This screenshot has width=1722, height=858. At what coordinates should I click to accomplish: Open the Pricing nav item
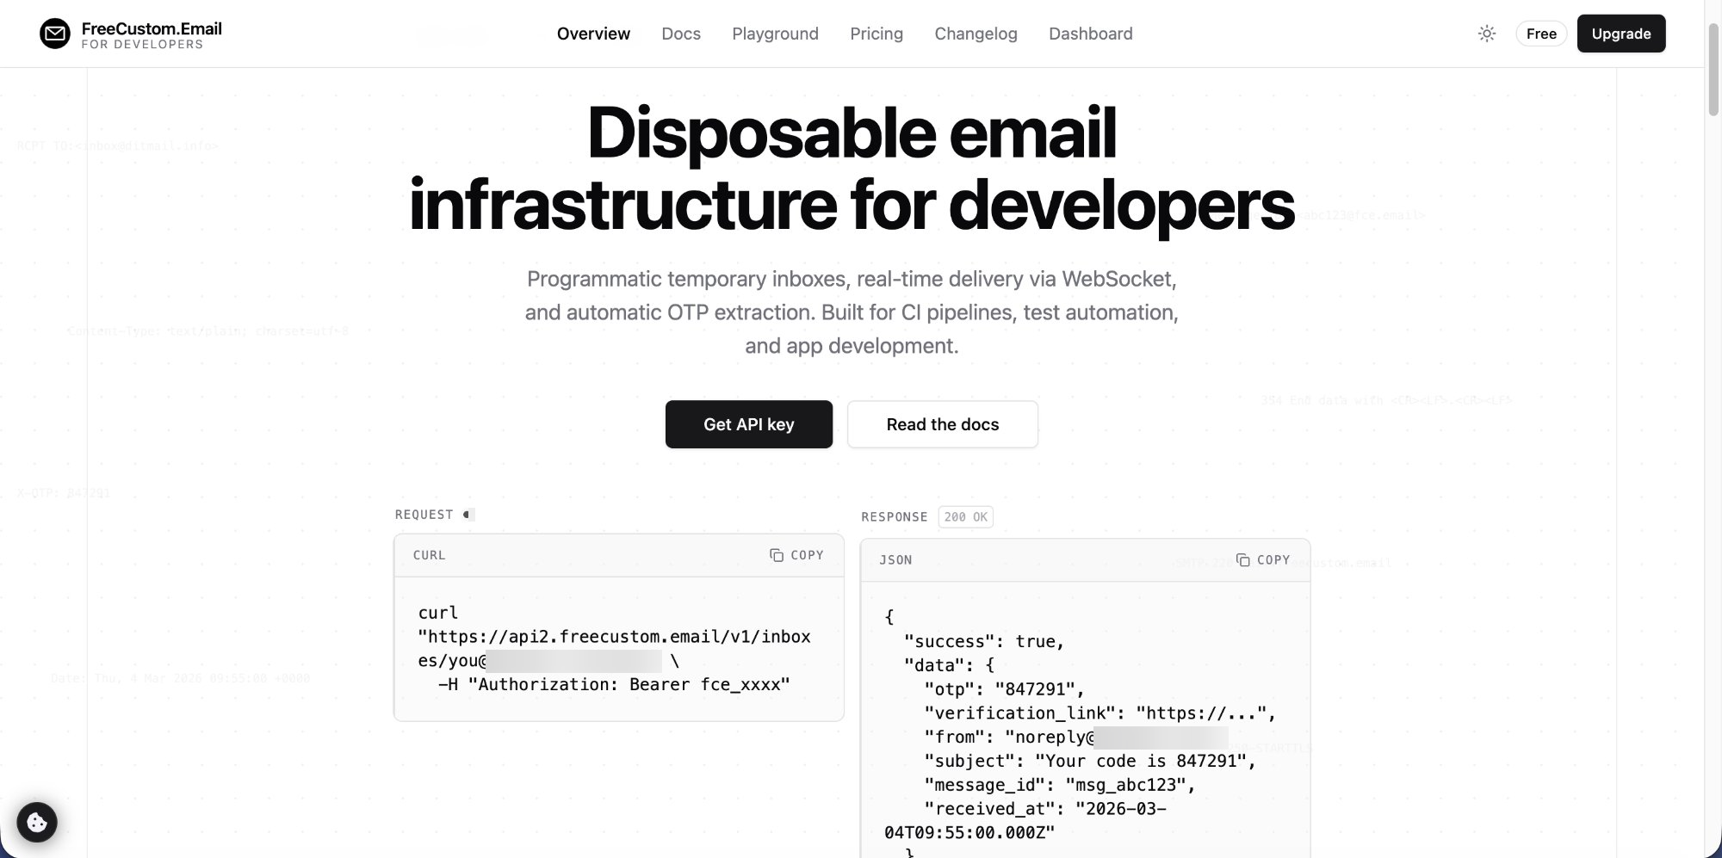[x=876, y=34]
